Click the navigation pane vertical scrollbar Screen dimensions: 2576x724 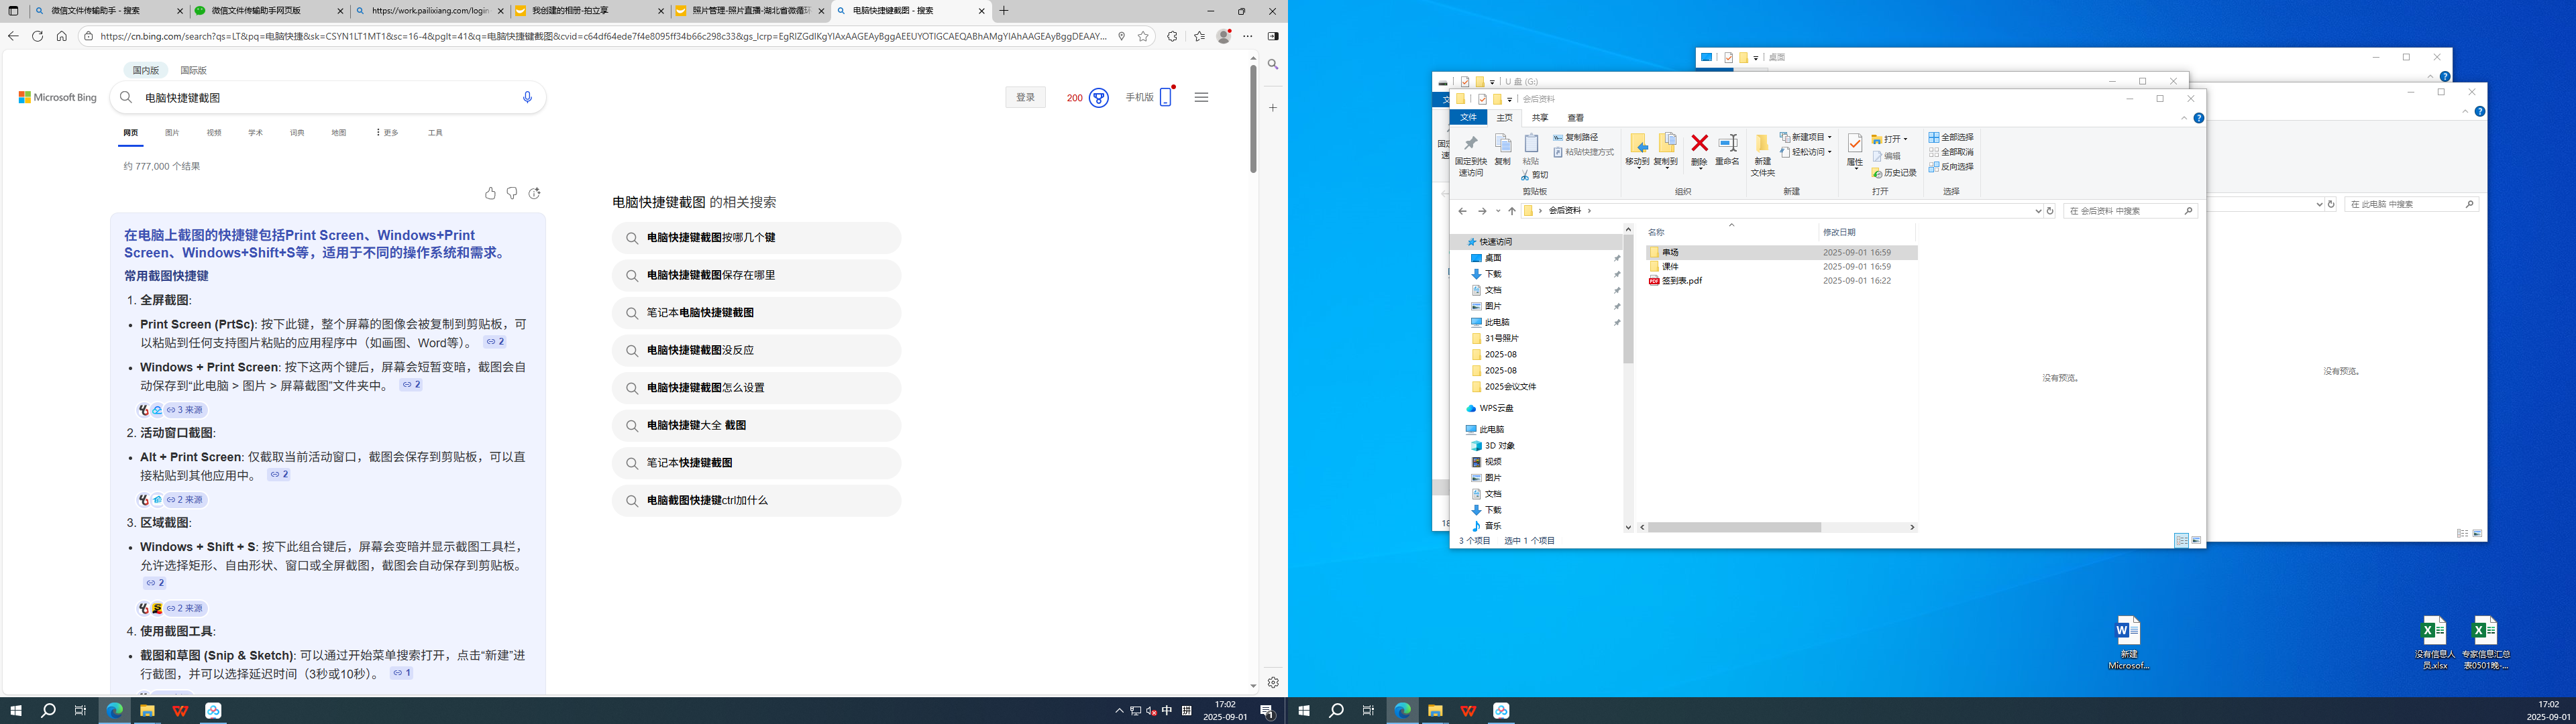tap(1628, 300)
